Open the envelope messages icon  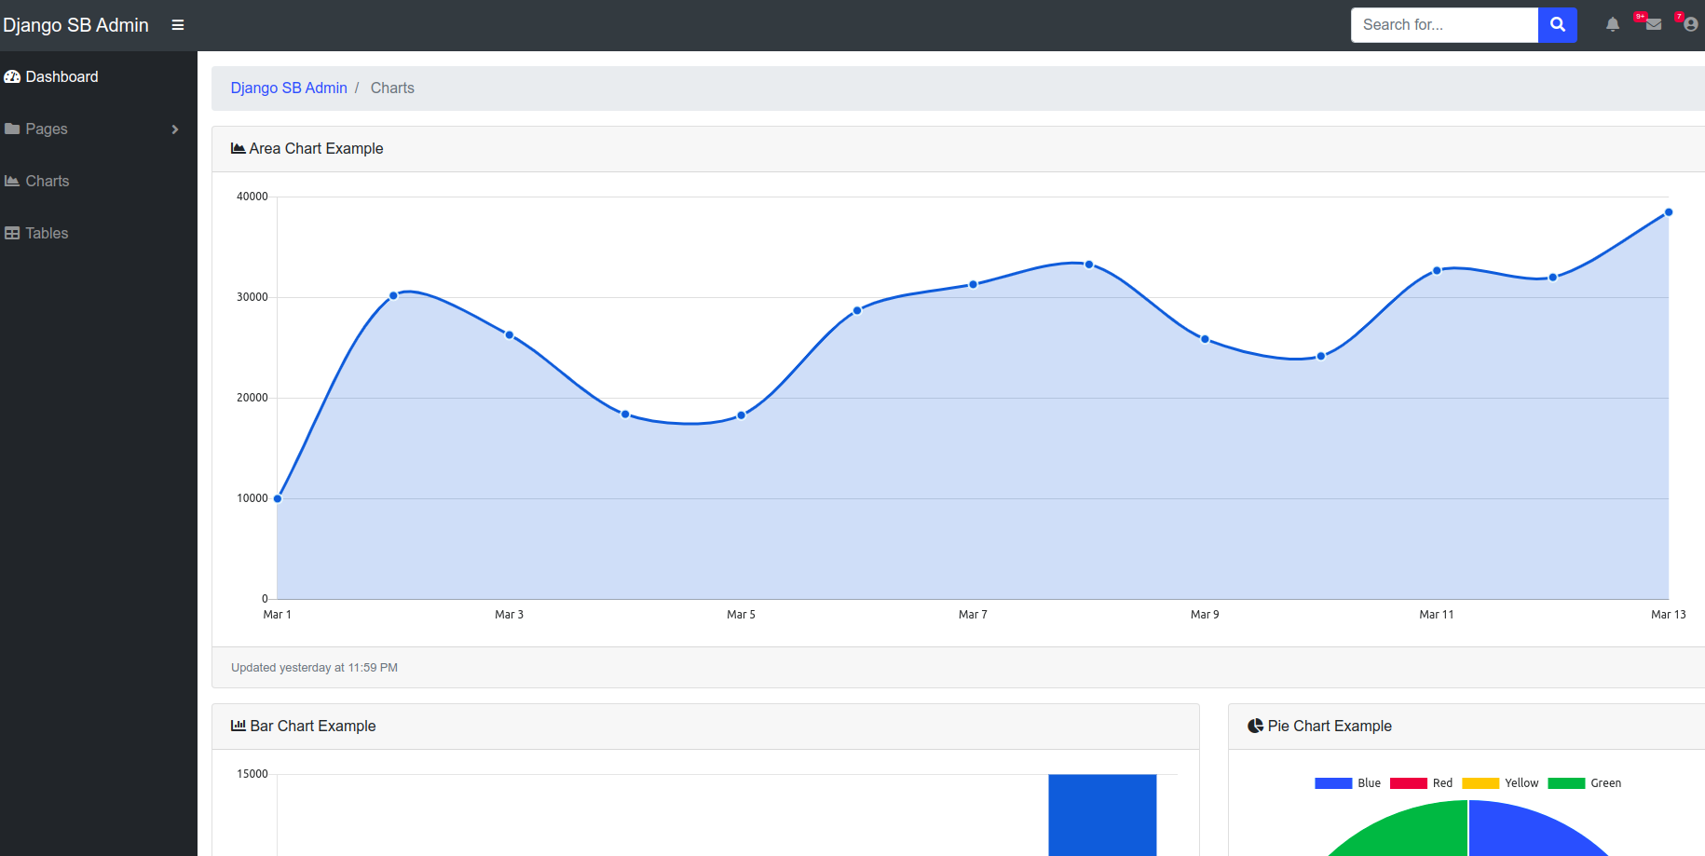[1654, 24]
